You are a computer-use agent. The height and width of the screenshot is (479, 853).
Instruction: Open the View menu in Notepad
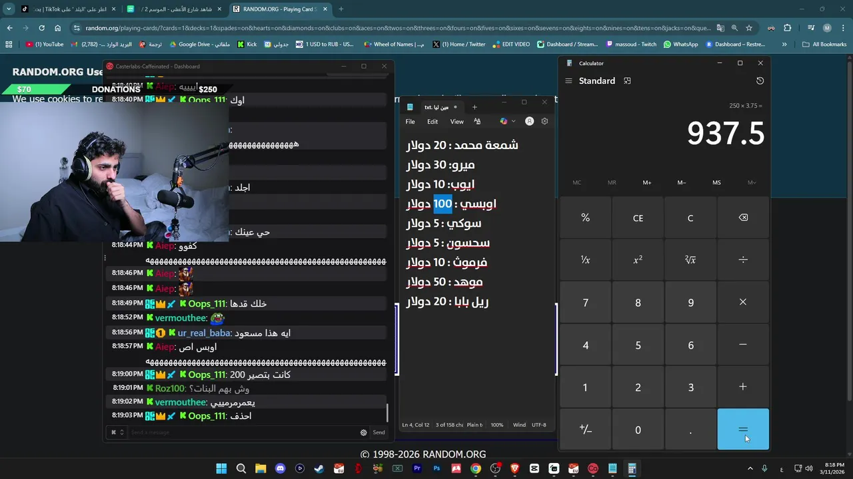456,122
